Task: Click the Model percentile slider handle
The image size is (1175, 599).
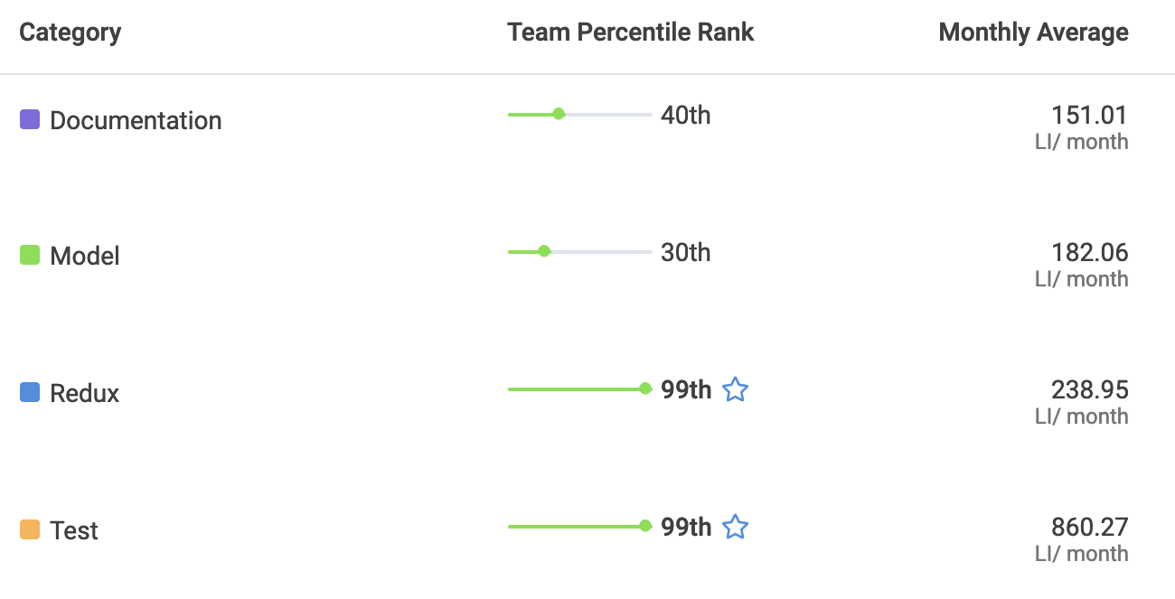Action: click(544, 251)
